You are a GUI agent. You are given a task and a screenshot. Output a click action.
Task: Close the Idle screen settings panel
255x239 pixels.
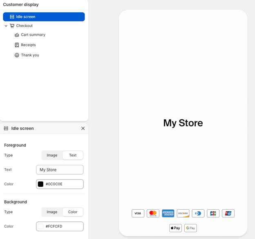click(x=83, y=128)
